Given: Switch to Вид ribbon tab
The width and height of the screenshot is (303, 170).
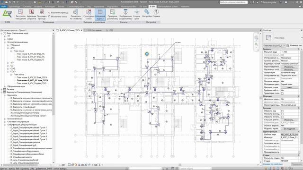Looking at the screenshot, I should 89,6.
